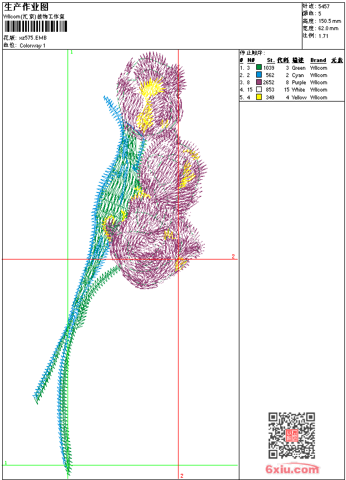Select the 'White' color description
Viewport: 346px width, 480px height.
pyautogui.click(x=298, y=90)
